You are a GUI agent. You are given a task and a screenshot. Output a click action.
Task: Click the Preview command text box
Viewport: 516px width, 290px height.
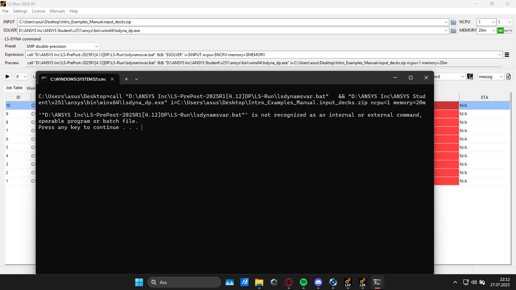[264, 63]
